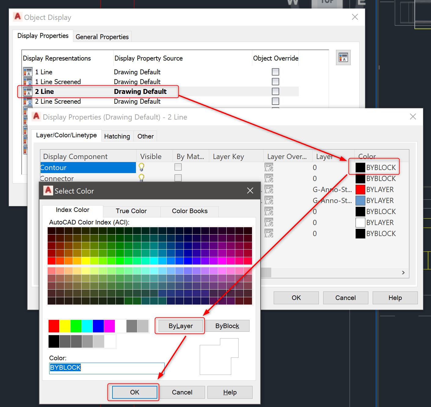Select the red swatch in the basic colors row

(53, 326)
